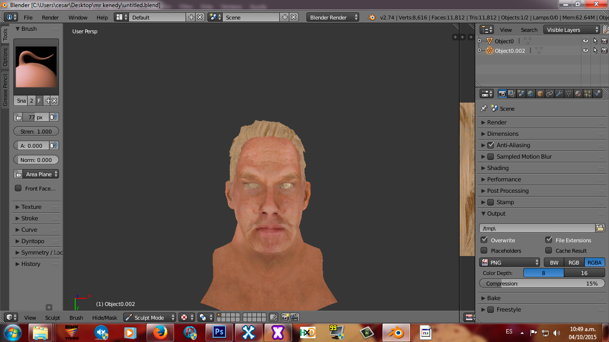The height and width of the screenshot is (342, 609).
Task: Open the Render Layers properties tab
Action: pyautogui.click(x=511, y=94)
